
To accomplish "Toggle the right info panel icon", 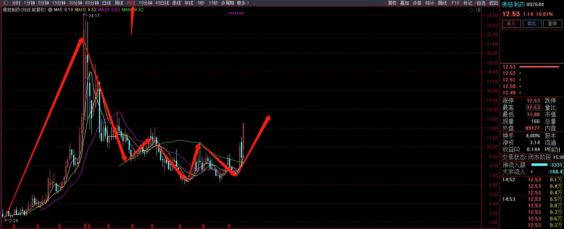I will (x=478, y=10).
